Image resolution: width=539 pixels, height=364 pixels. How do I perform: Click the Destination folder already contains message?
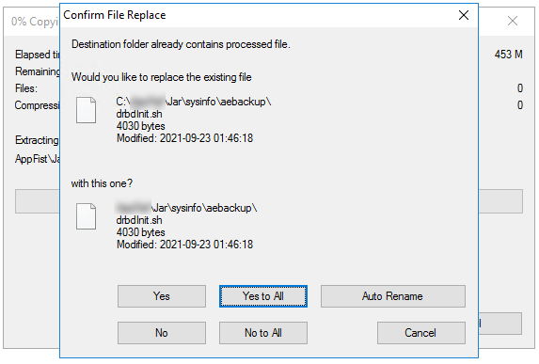tap(181, 44)
